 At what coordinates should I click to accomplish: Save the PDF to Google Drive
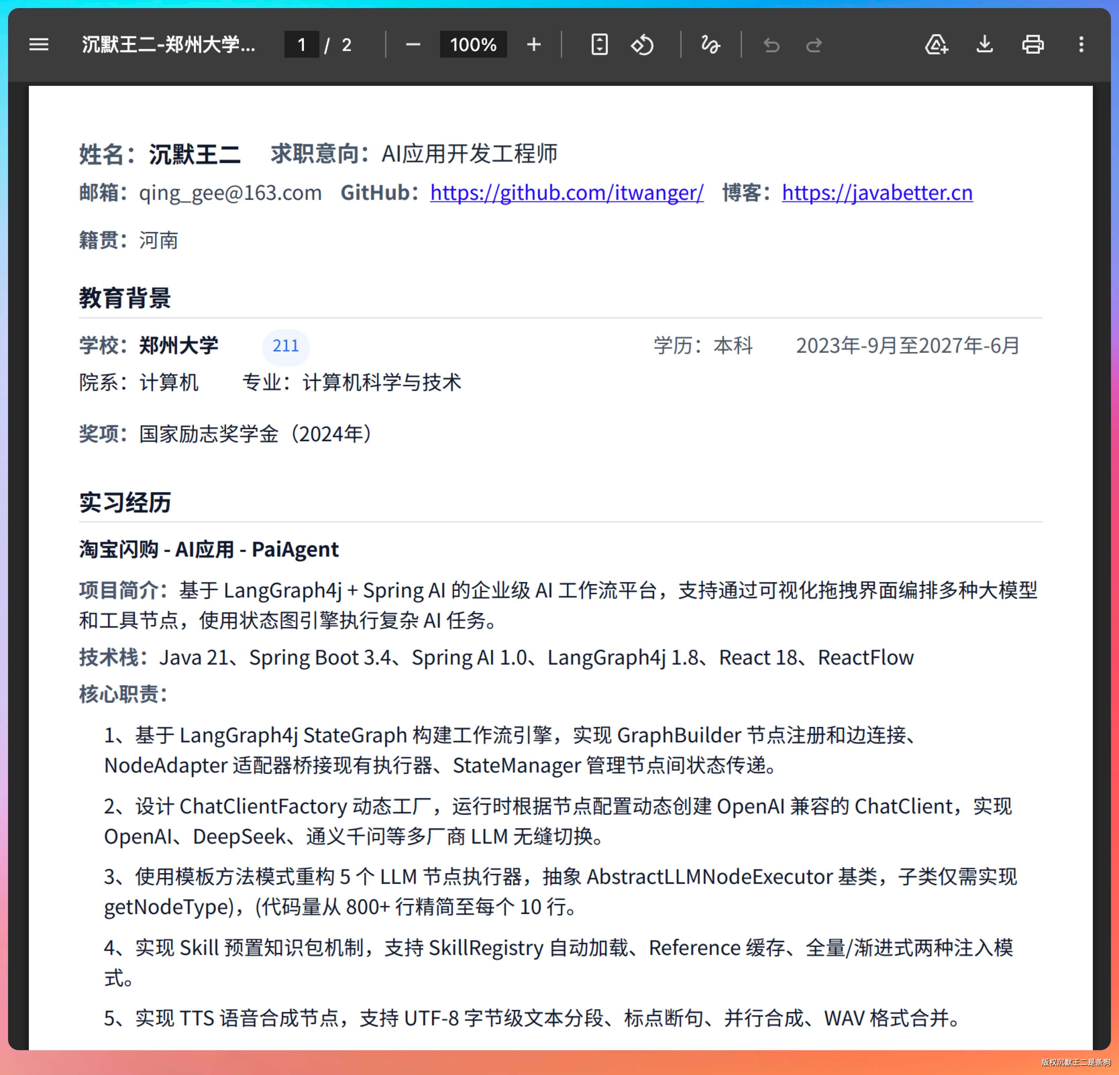coord(936,45)
